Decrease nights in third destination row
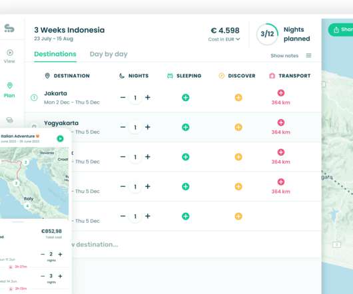Viewport: 353px width, 294px height. (123, 157)
